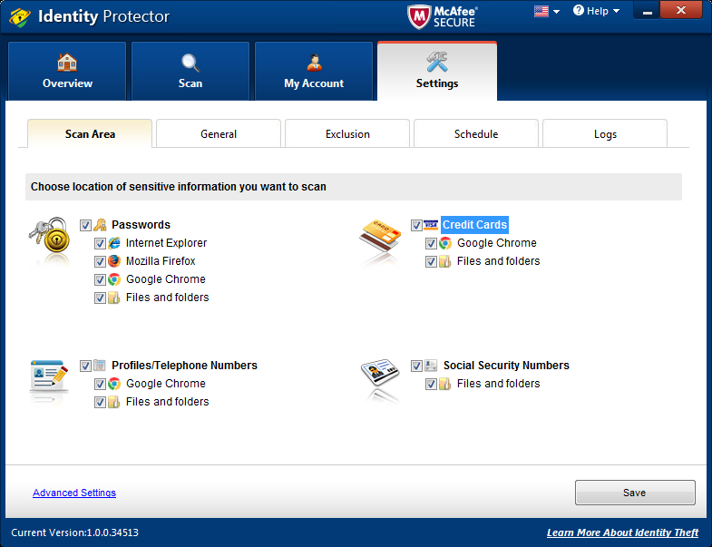Toggle Google Chrome checkbox under Credit Cards
712x547 pixels.
coord(431,243)
